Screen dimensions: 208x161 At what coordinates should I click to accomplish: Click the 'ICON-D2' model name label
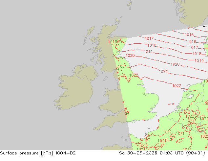66,153
